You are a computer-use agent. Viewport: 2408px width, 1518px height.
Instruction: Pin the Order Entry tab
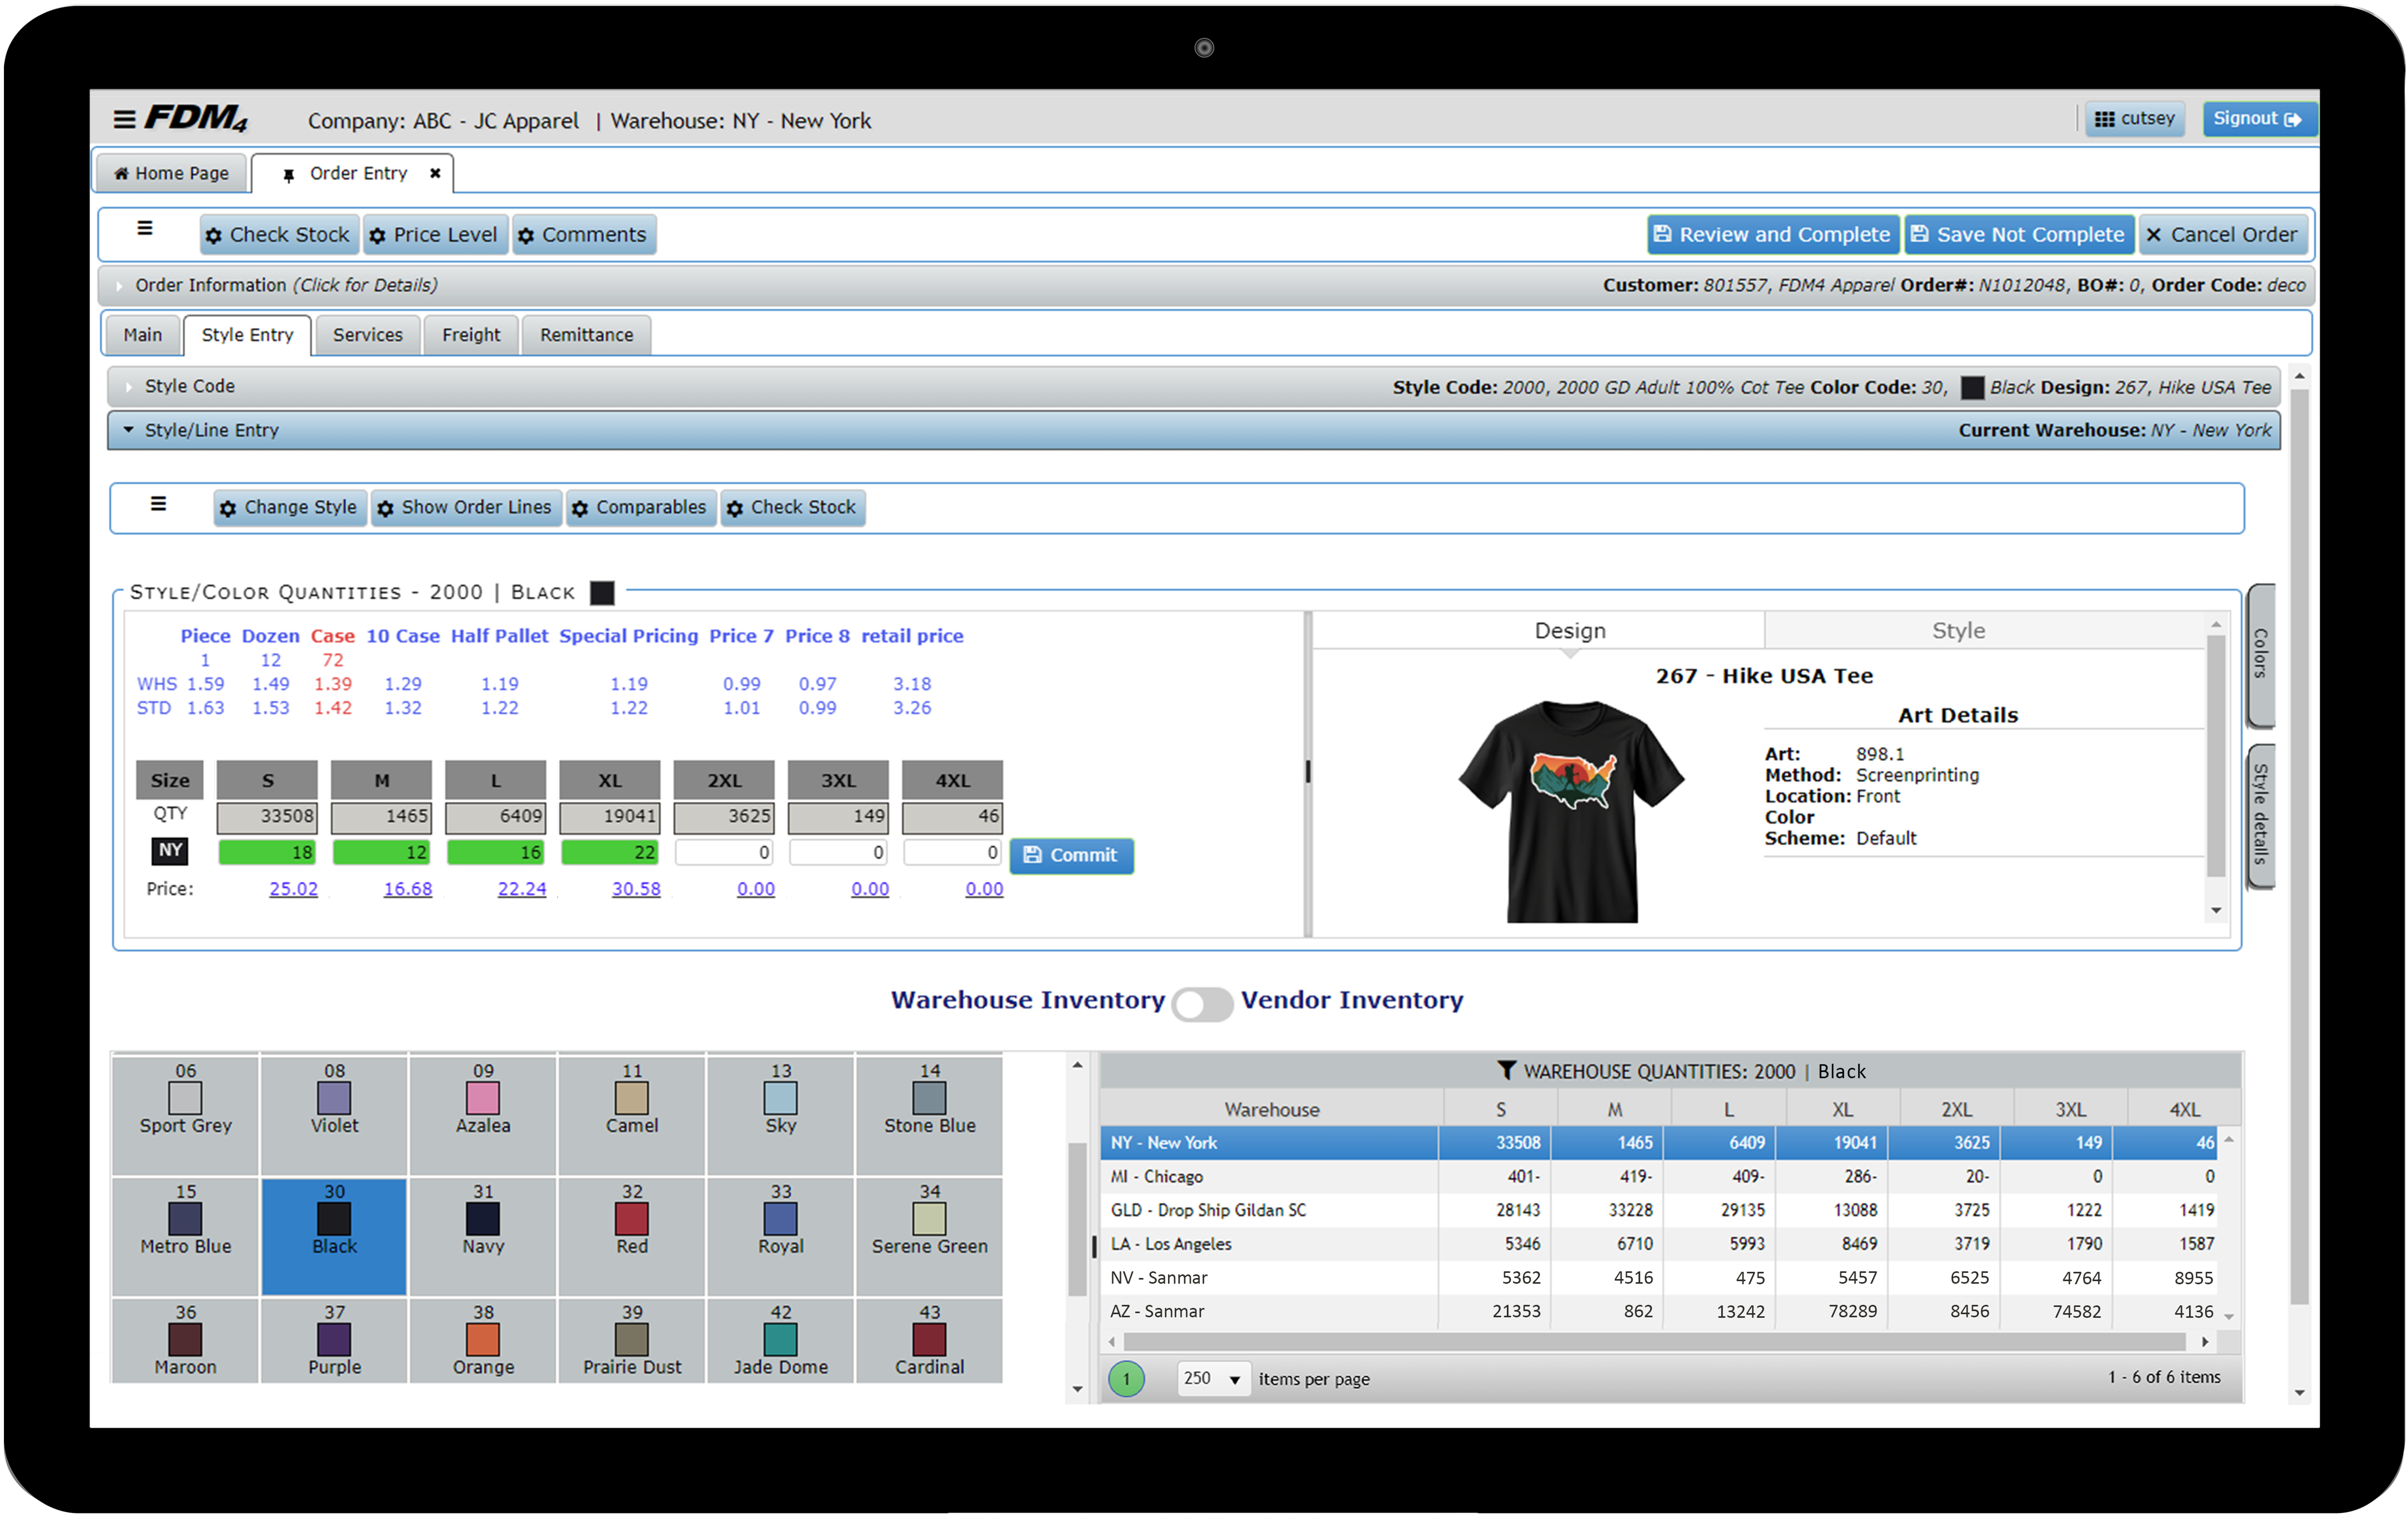pyautogui.click(x=288, y=173)
